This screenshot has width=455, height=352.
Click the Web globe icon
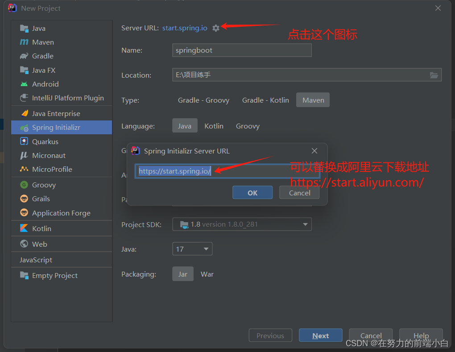pos(24,244)
